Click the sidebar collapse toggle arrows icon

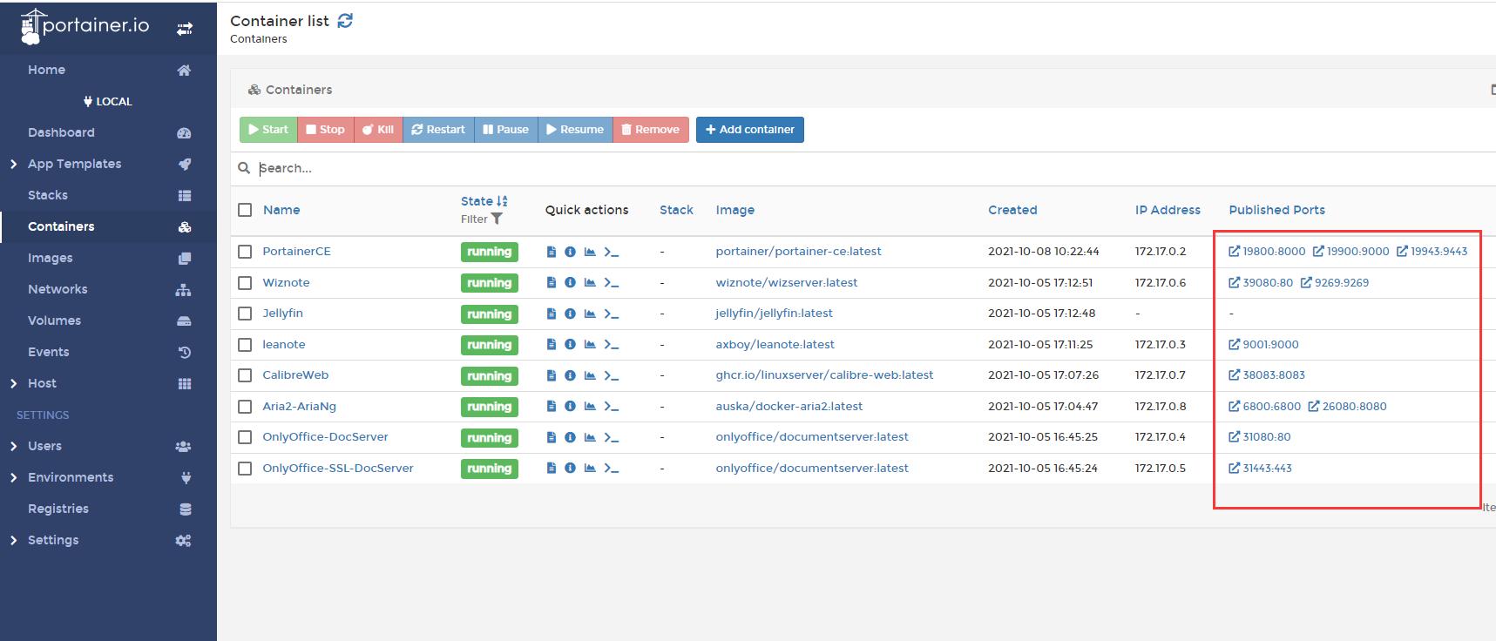point(185,29)
